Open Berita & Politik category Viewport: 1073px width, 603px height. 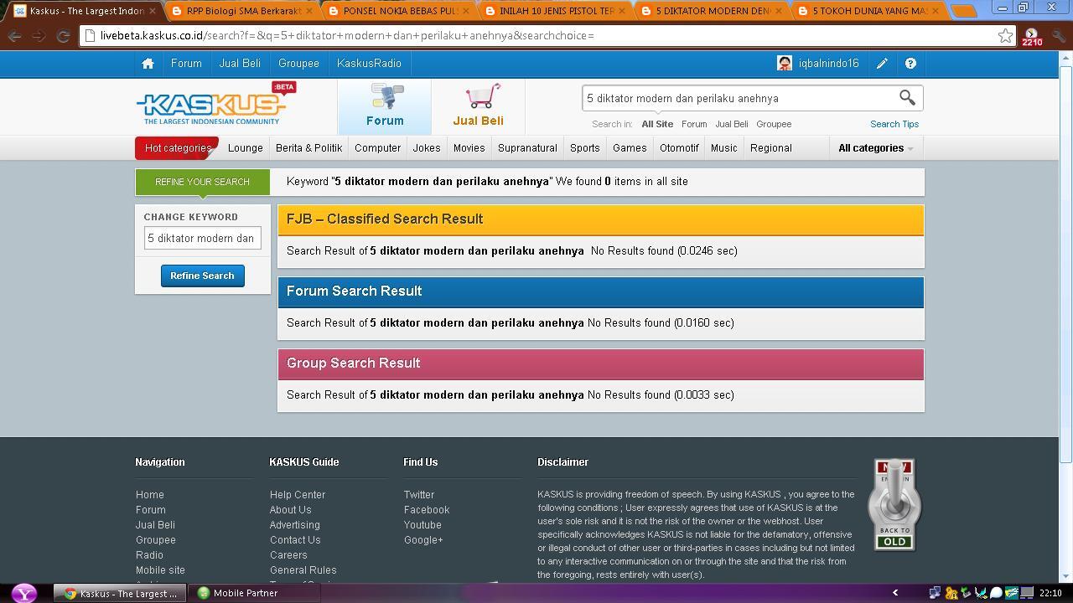tap(309, 148)
